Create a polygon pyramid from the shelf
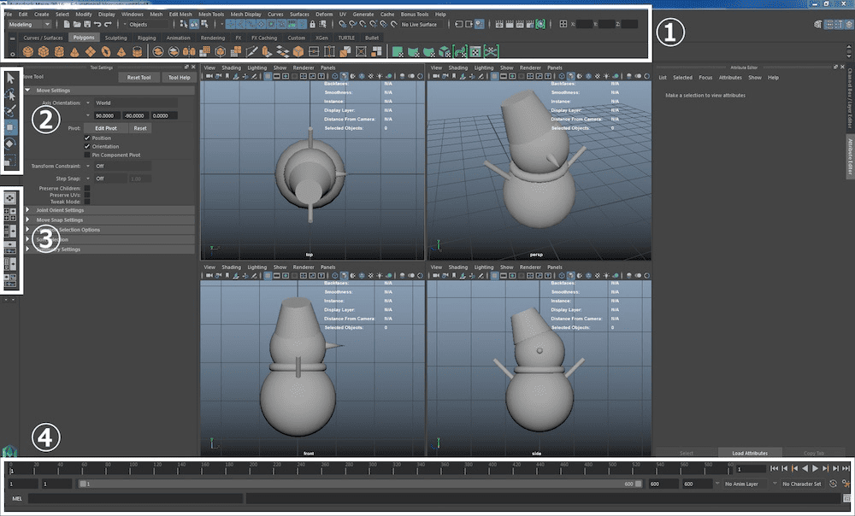This screenshot has height=516, width=855. [121, 52]
